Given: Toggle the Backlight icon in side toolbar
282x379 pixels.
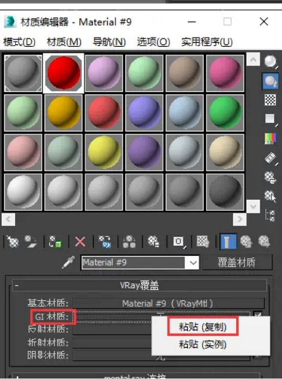Looking at the screenshot, I should tap(270, 81).
